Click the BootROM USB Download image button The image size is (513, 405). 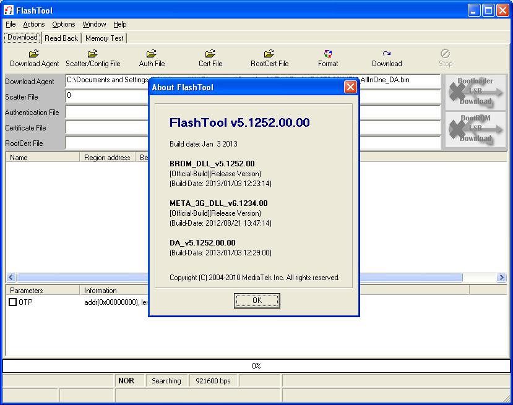tap(476, 129)
